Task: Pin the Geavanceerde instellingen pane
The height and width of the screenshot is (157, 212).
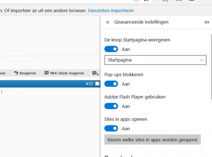Action: [x=206, y=22]
